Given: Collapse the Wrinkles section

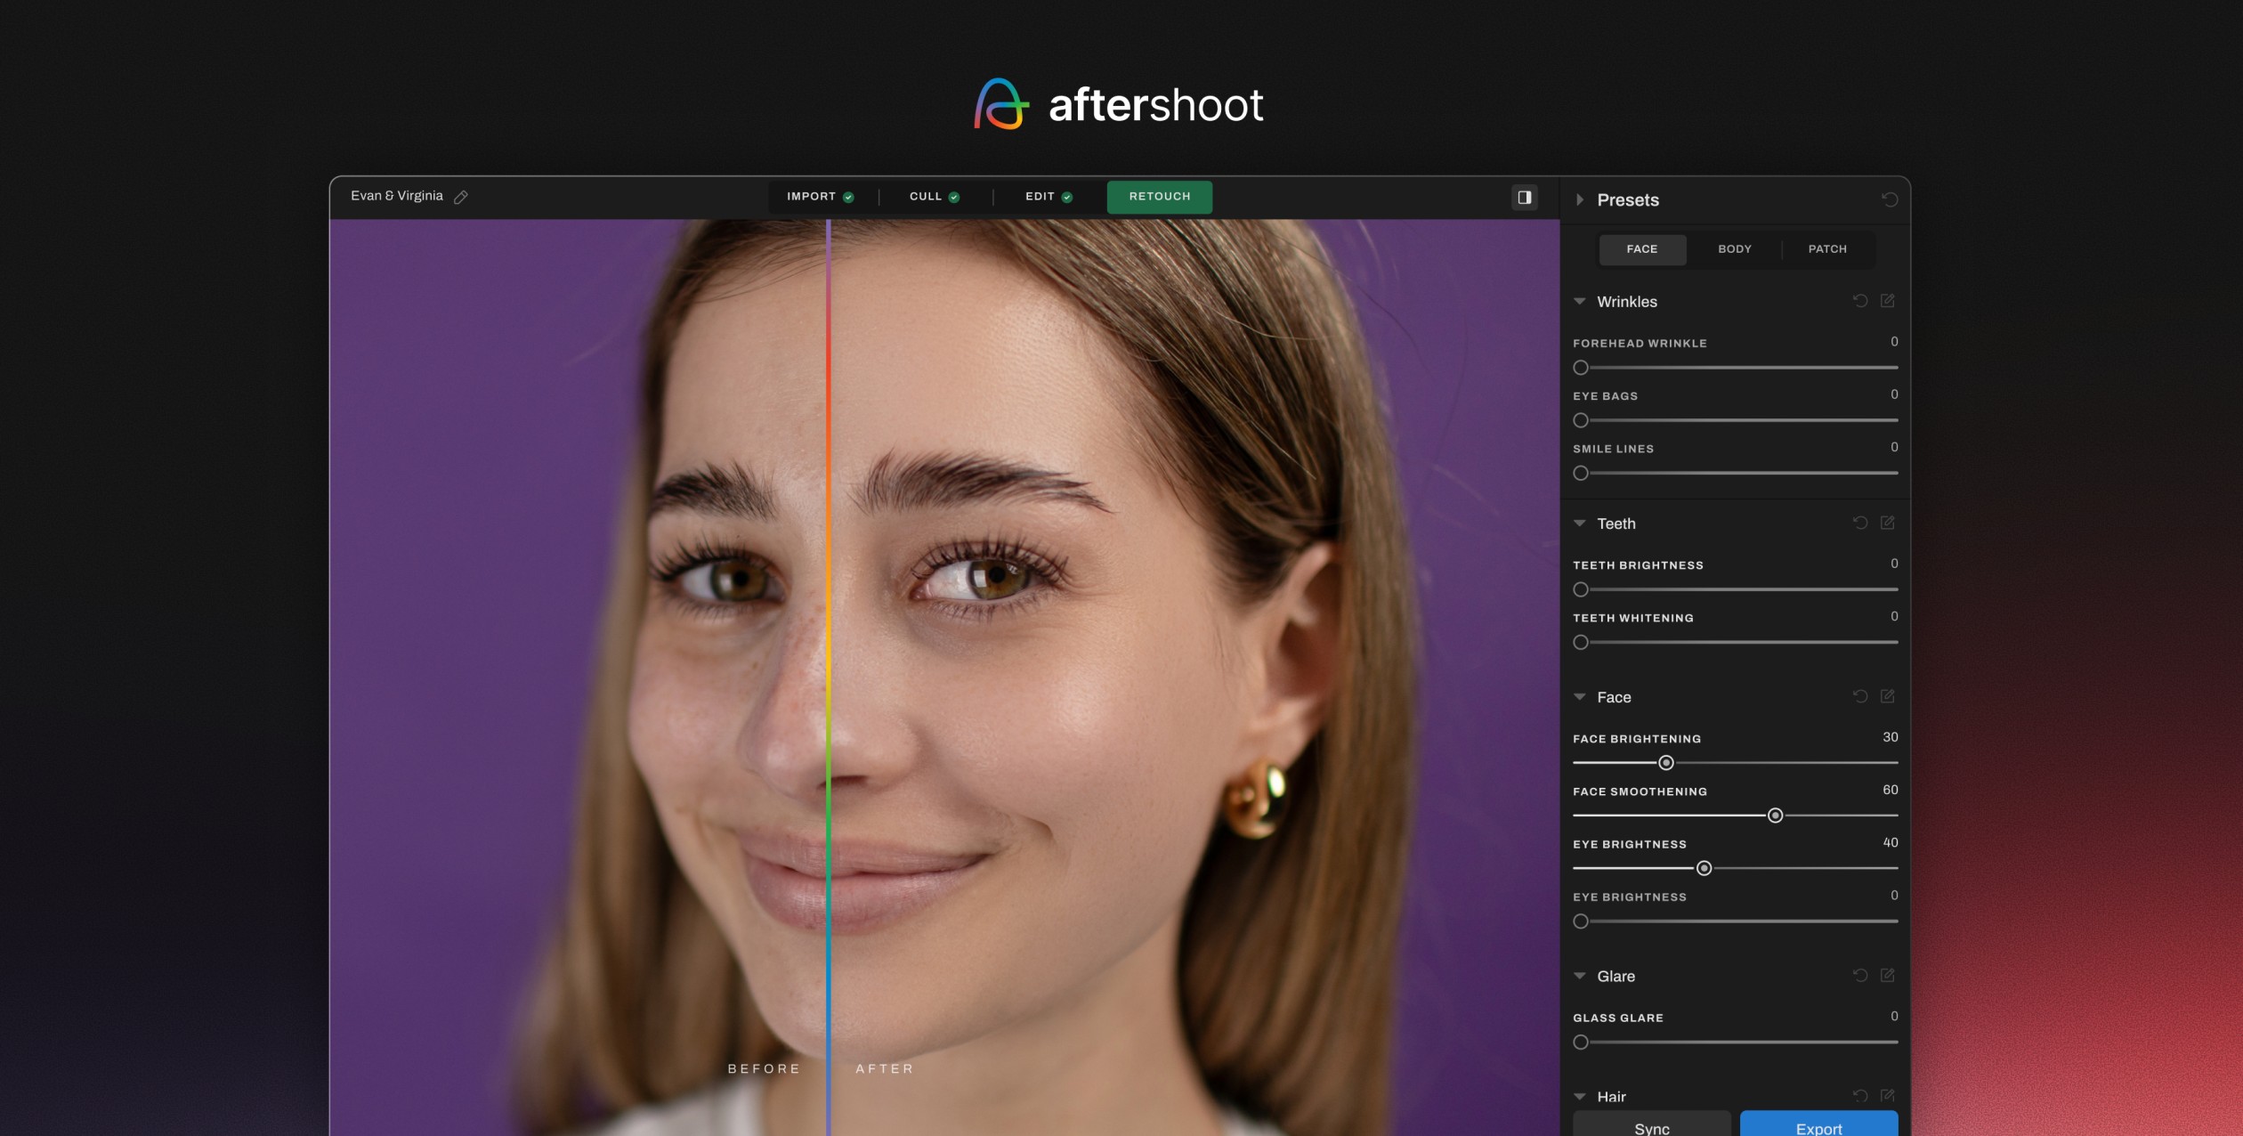Looking at the screenshot, I should click(x=1580, y=301).
